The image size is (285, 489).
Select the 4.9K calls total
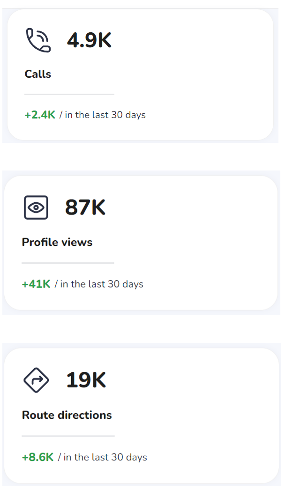click(x=89, y=40)
